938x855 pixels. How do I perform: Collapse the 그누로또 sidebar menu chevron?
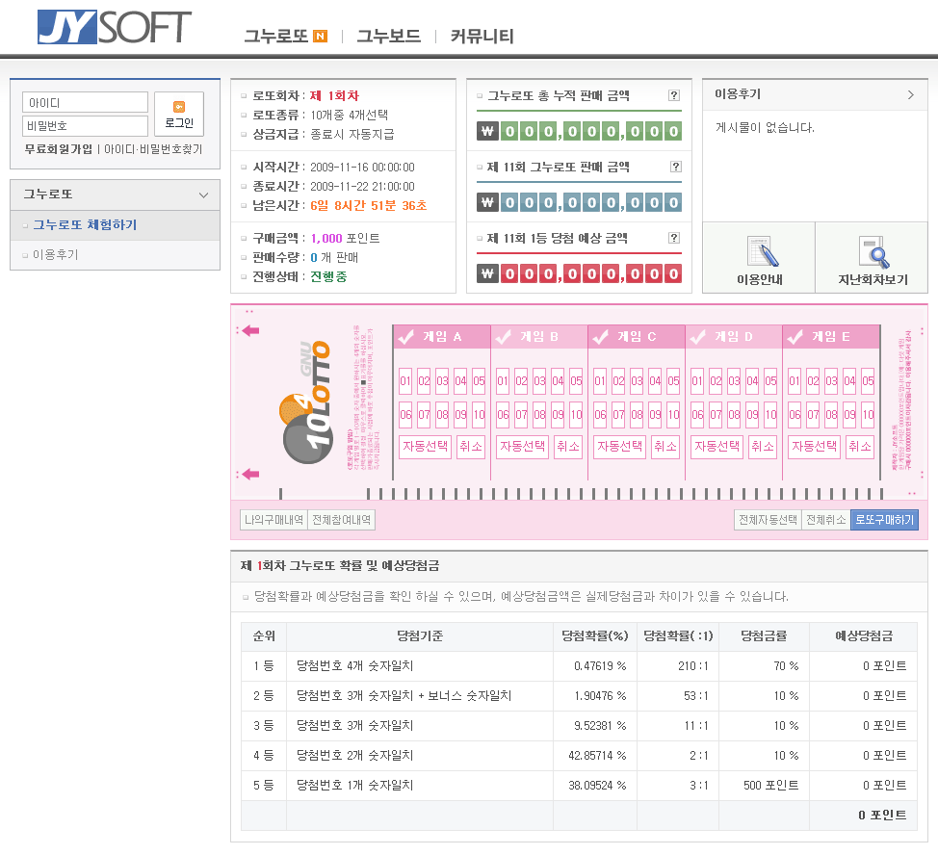click(x=203, y=194)
